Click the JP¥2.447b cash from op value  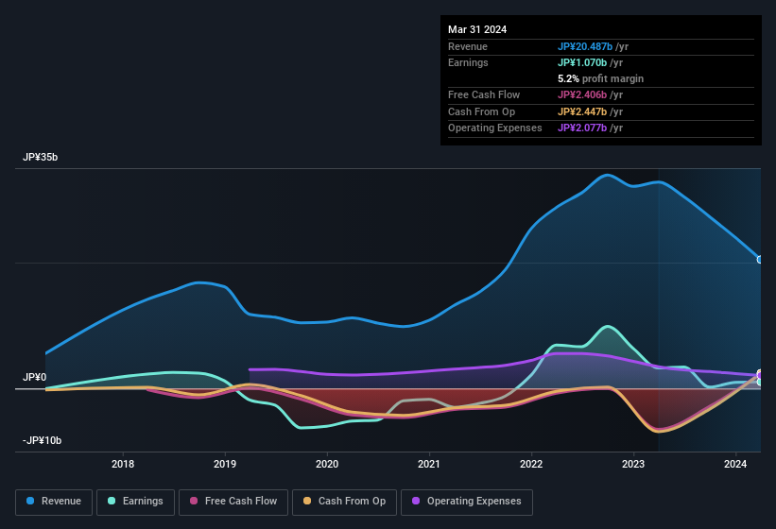pos(582,111)
